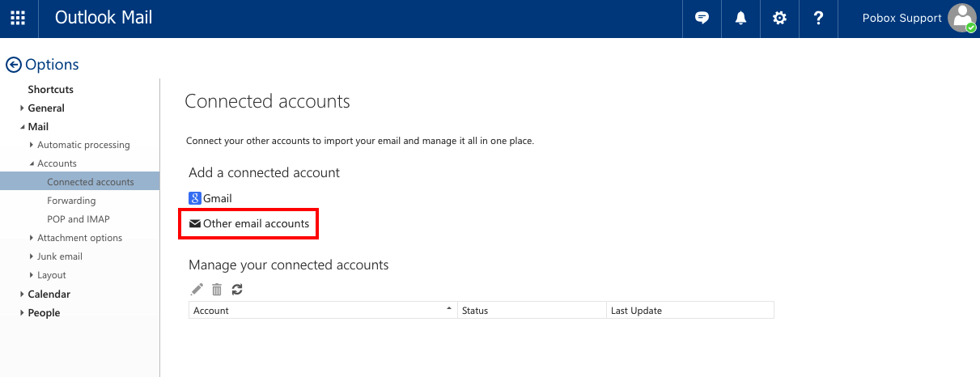
Task: Open Shortcuts in options list
Action: tap(50, 90)
